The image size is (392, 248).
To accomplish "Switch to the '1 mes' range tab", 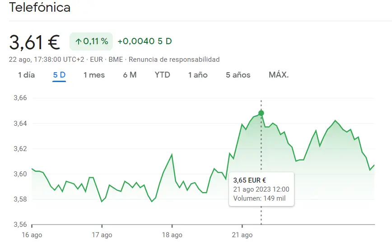I will [x=94, y=75].
